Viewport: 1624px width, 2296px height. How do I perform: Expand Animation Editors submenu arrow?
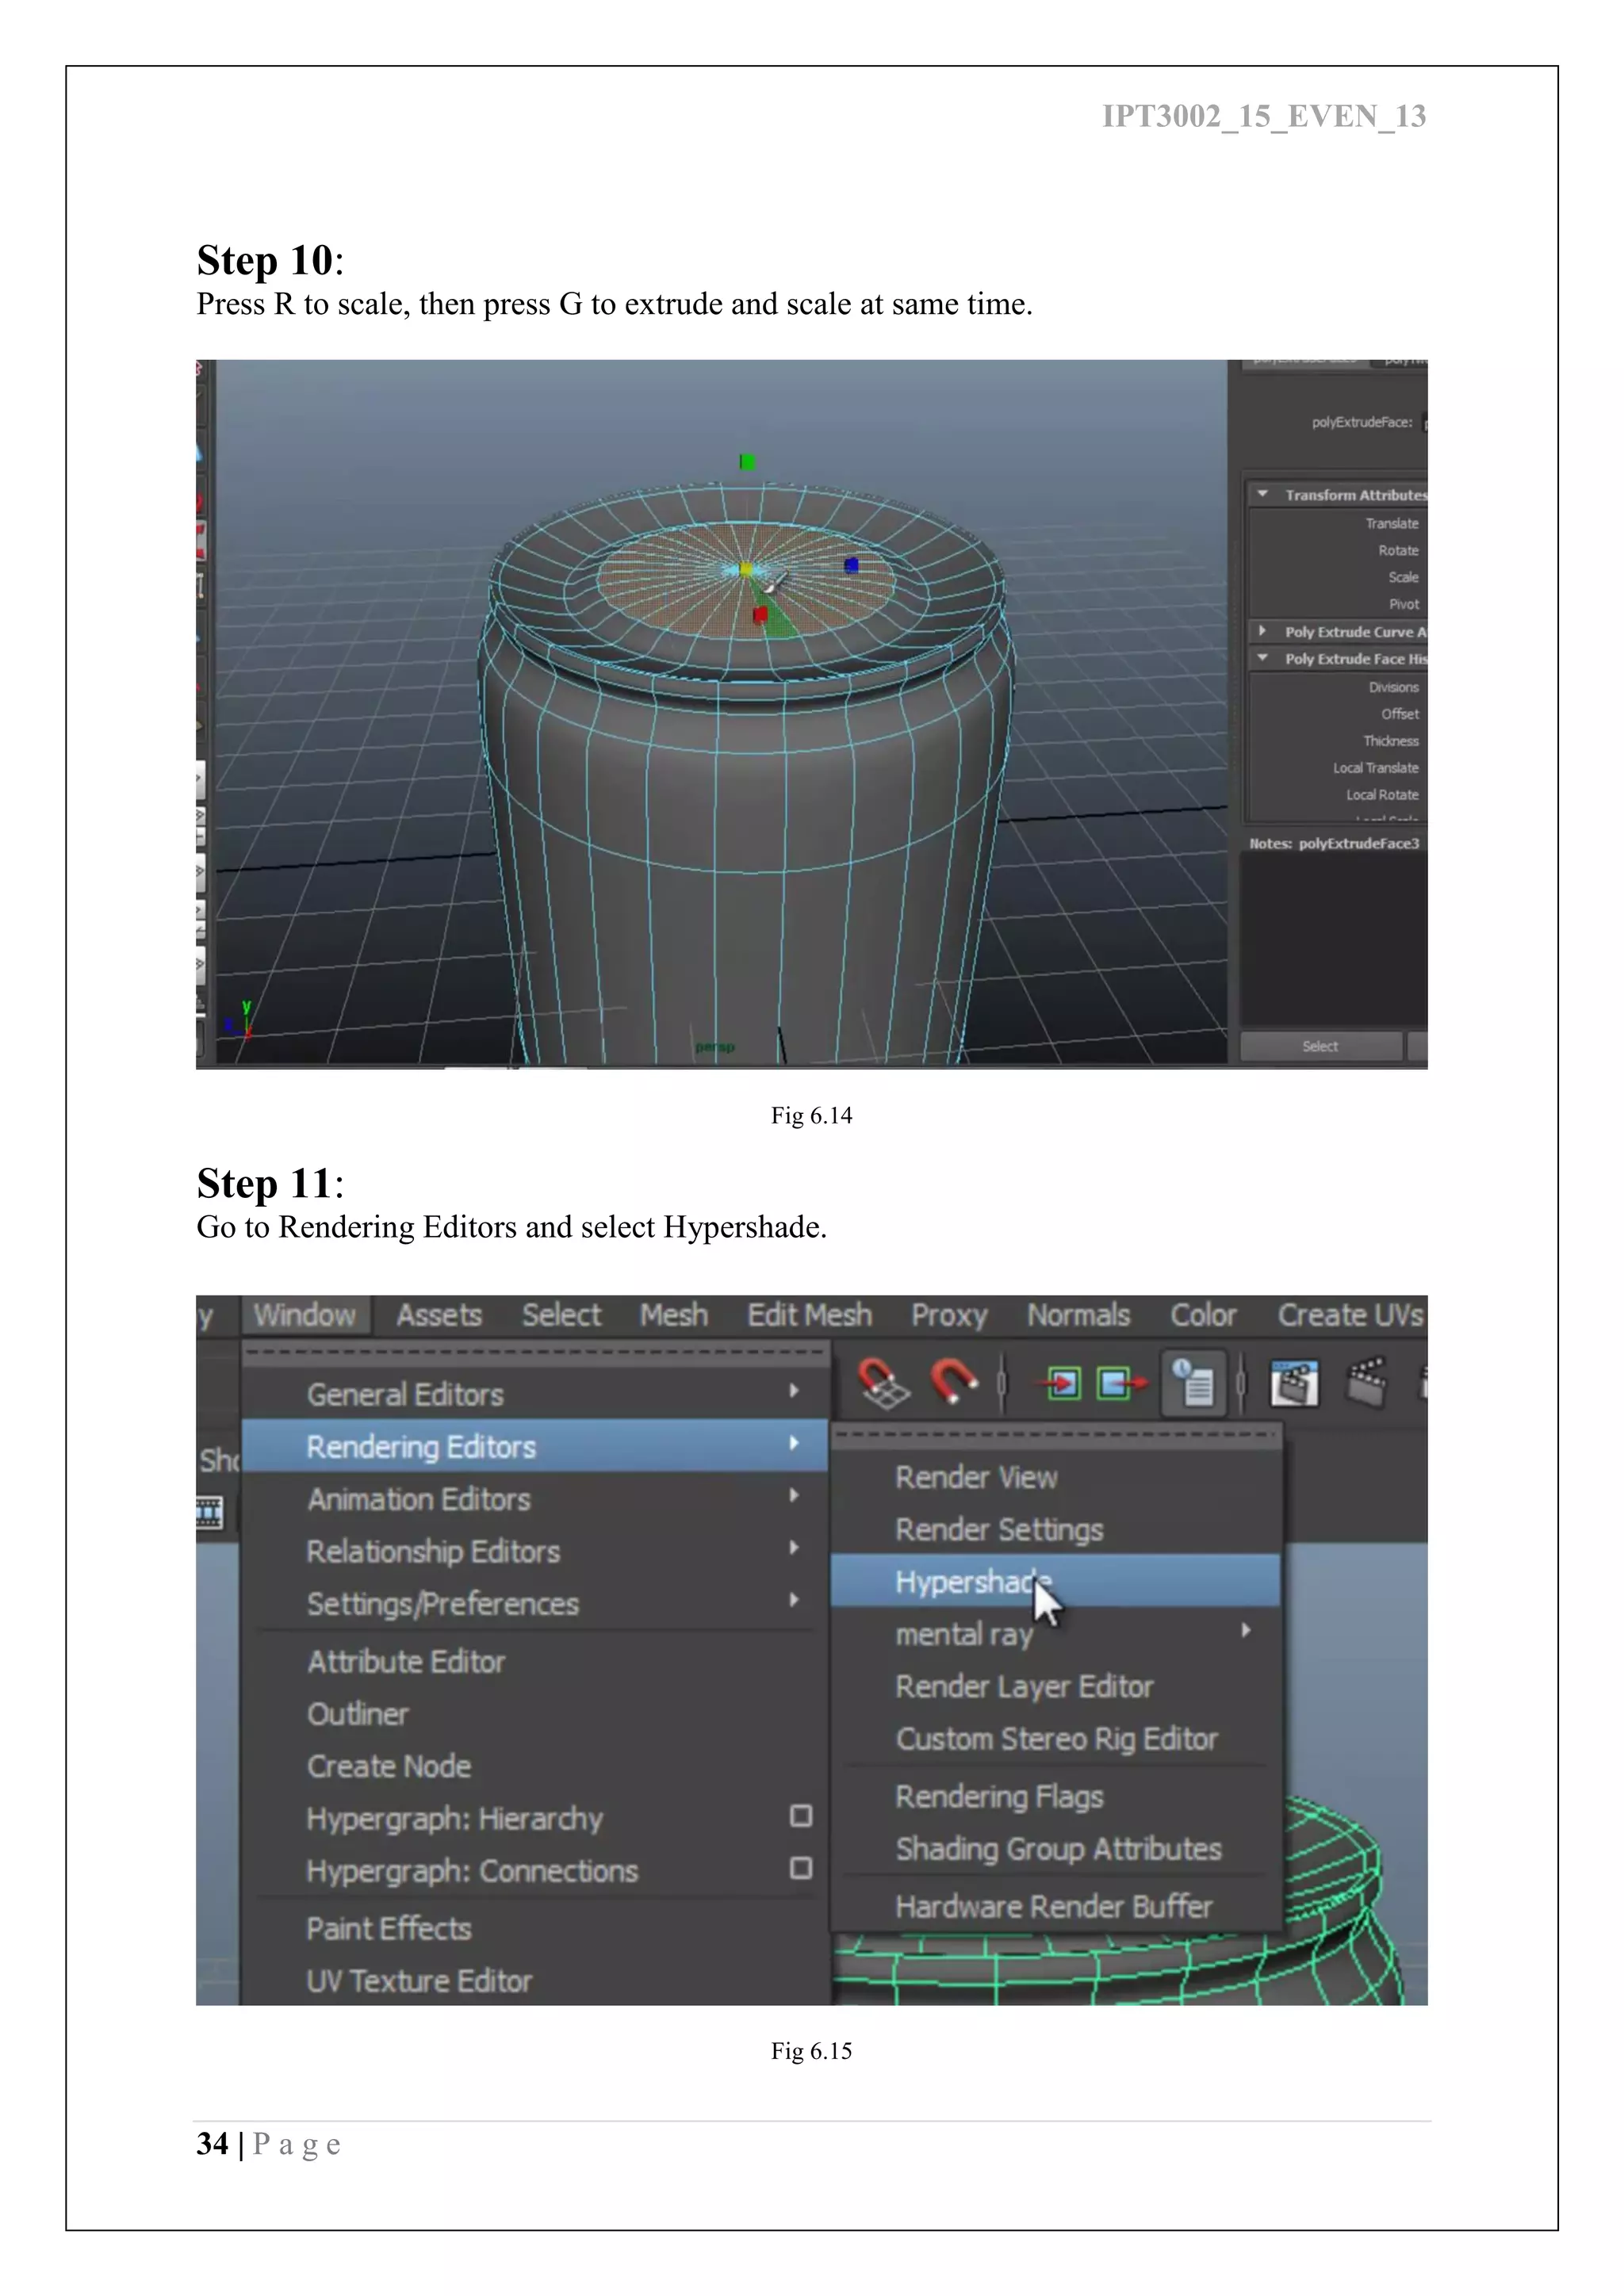pos(794,1495)
